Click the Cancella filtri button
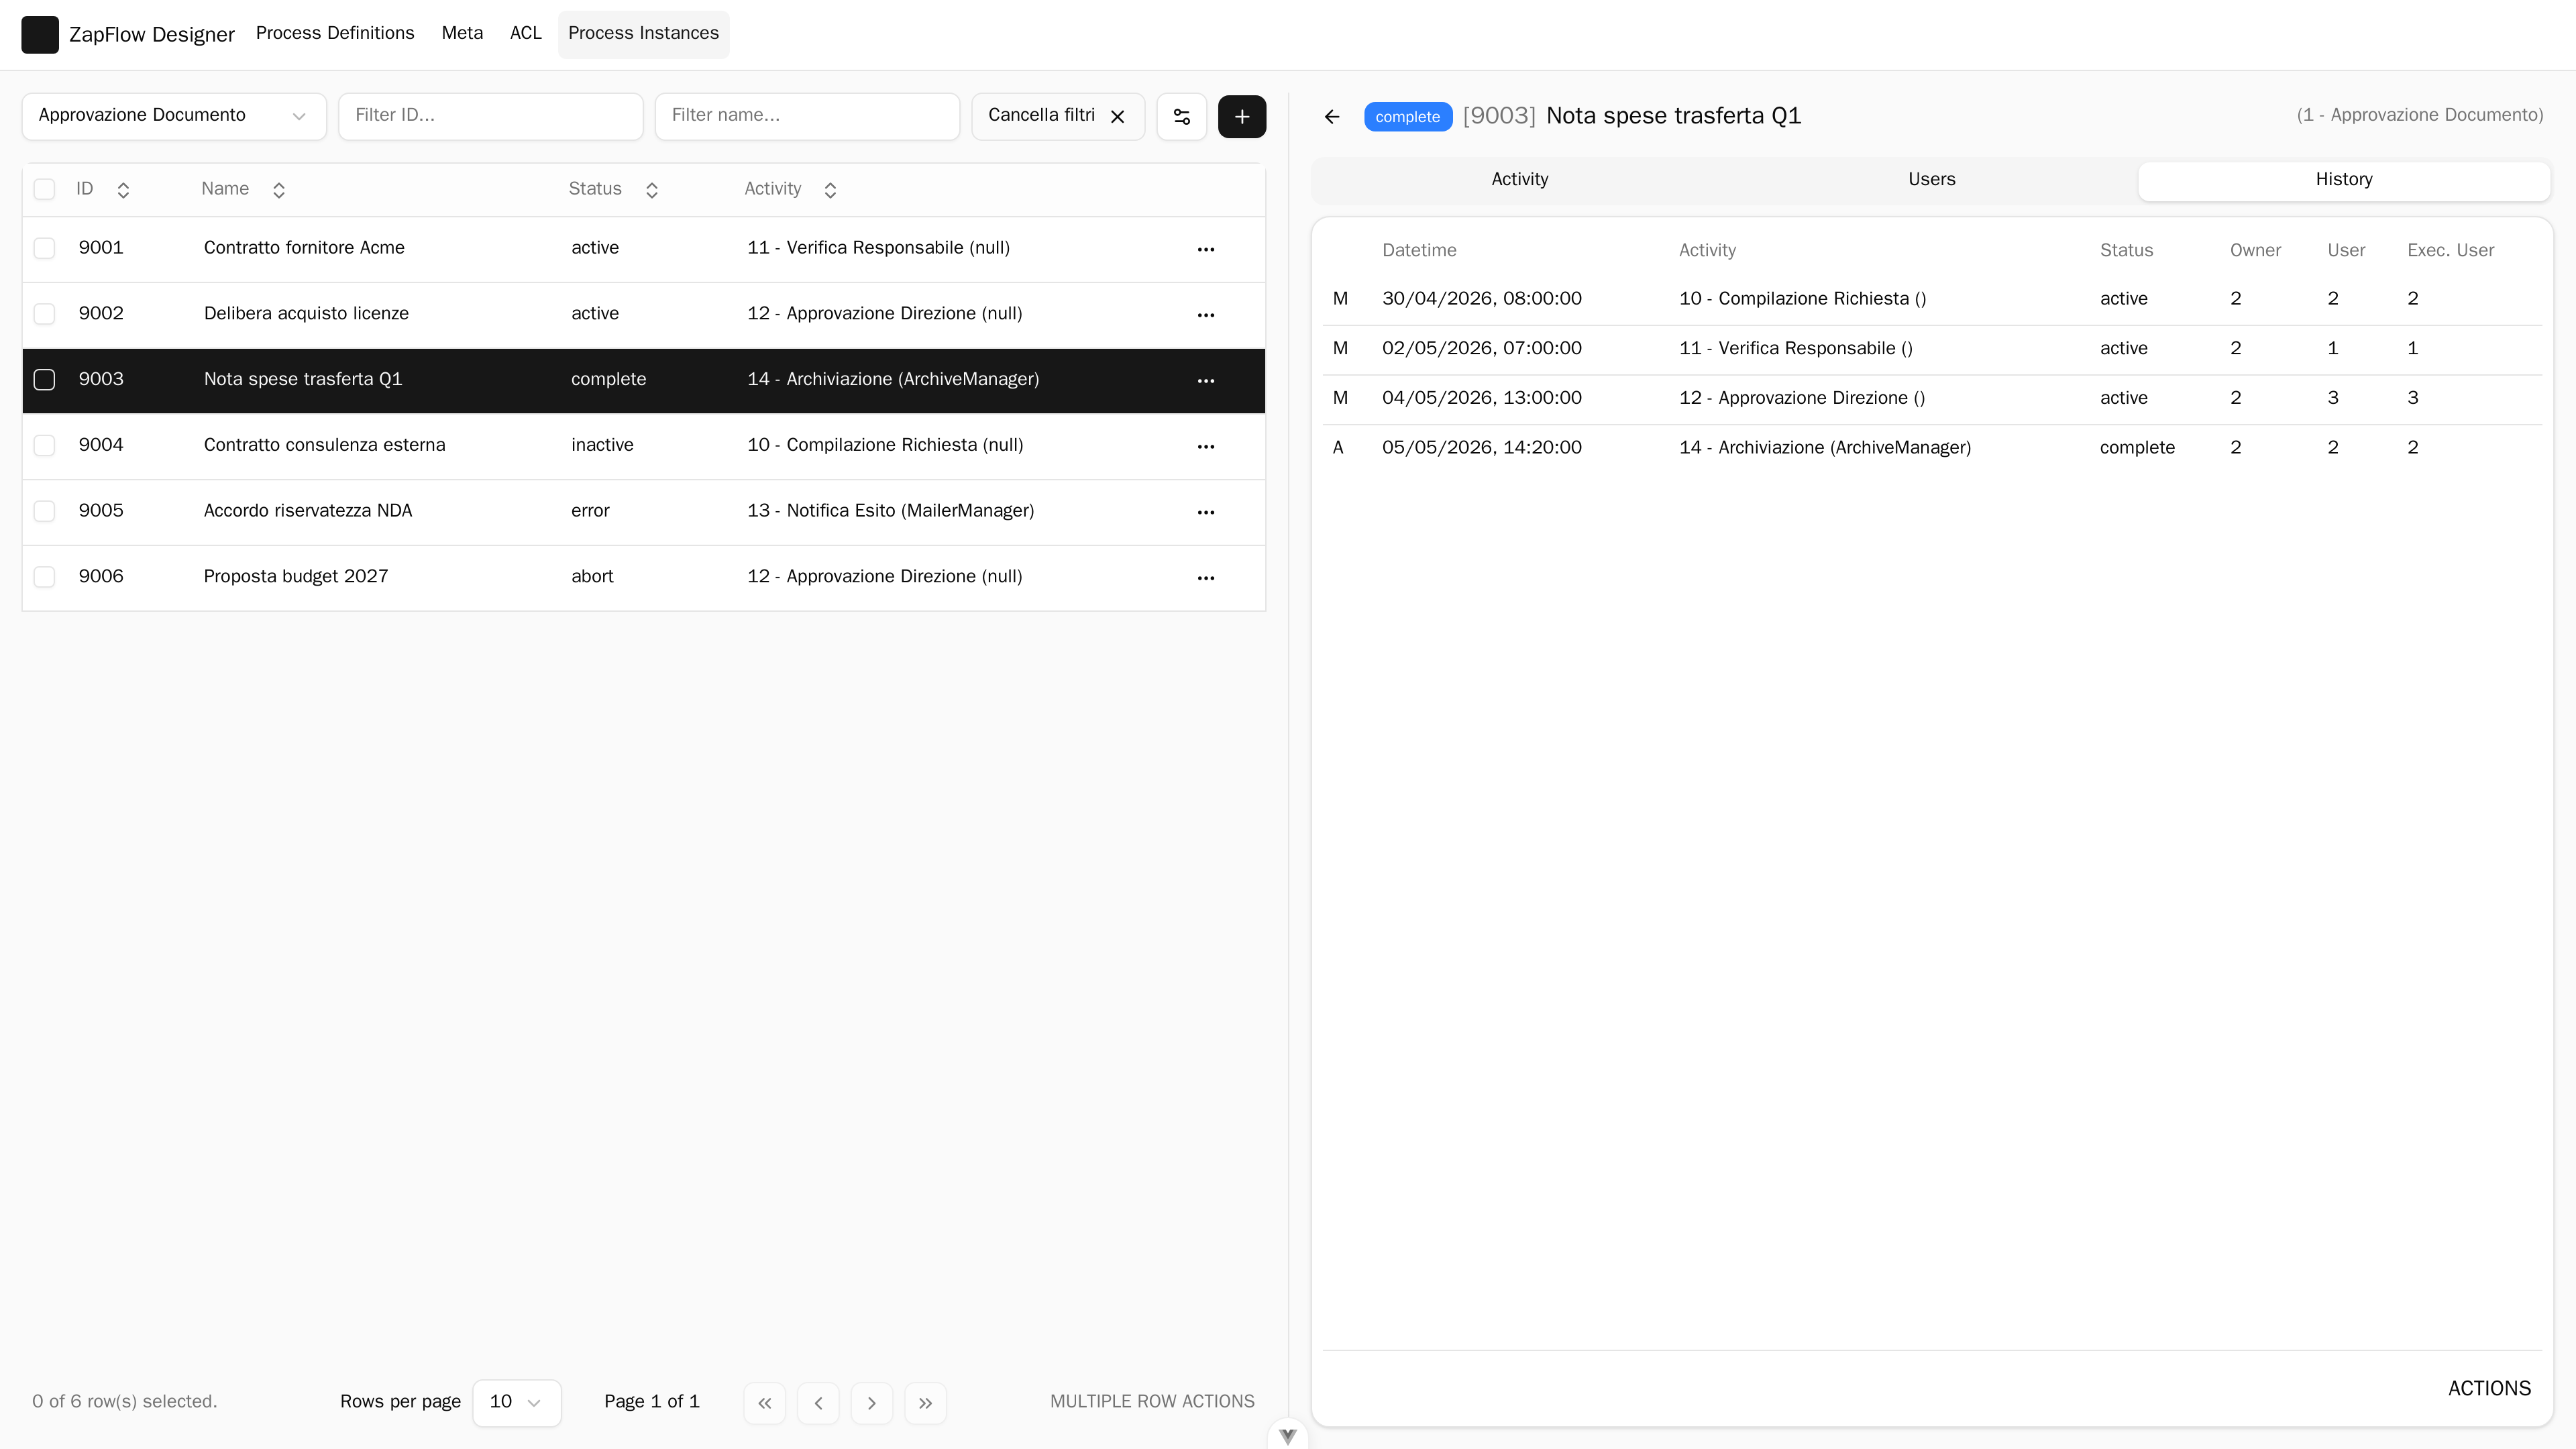The height and width of the screenshot is (1449, 2576). 1058,116
